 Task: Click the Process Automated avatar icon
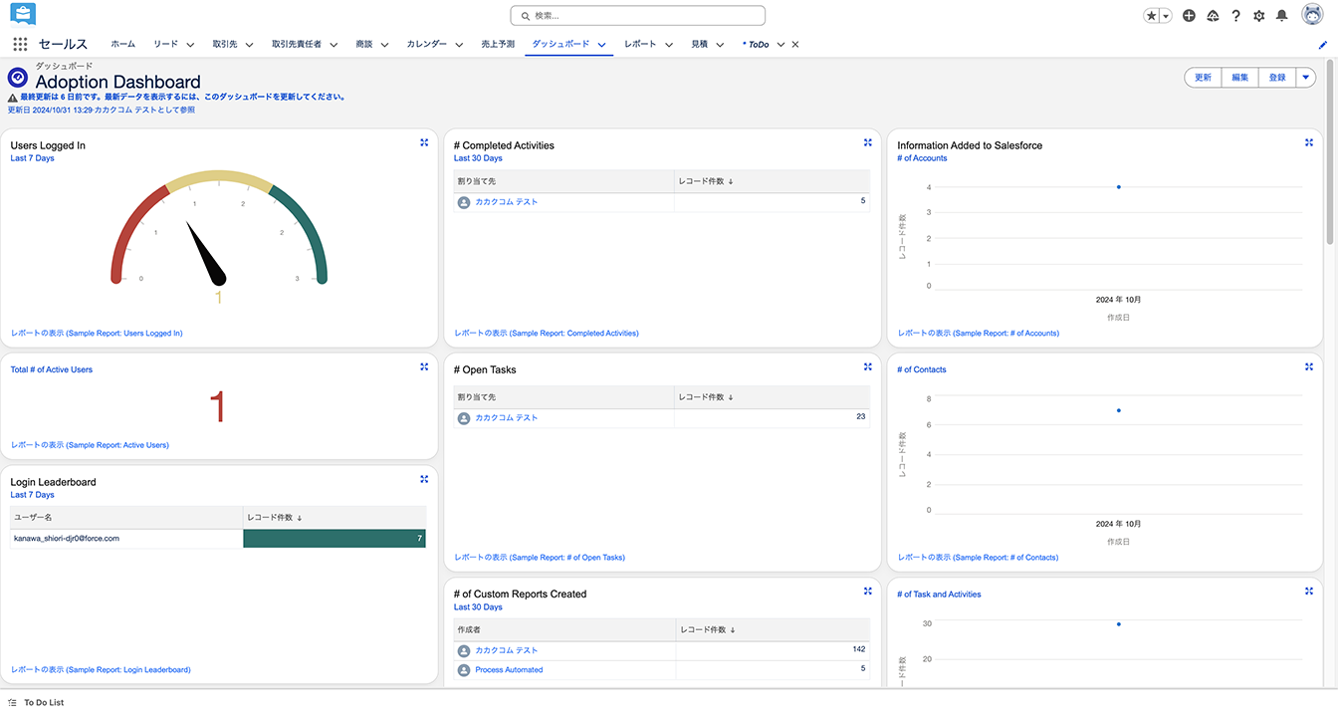tap(464, 670)
